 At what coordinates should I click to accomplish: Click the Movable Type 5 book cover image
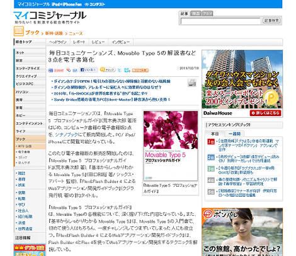171,146
